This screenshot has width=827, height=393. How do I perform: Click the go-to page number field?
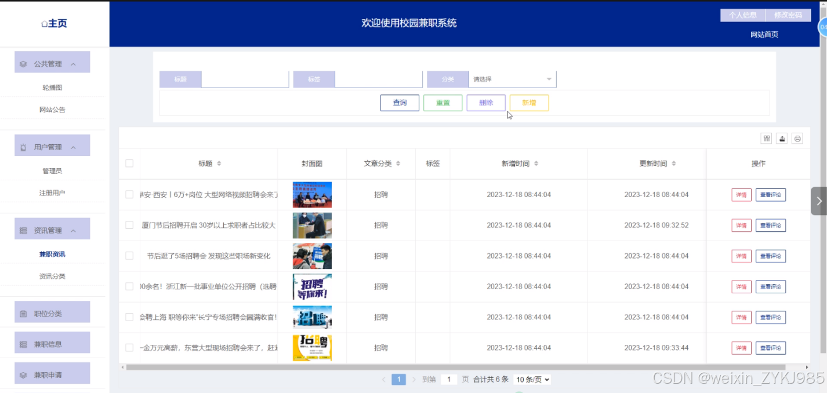click(x=449, y=380)
